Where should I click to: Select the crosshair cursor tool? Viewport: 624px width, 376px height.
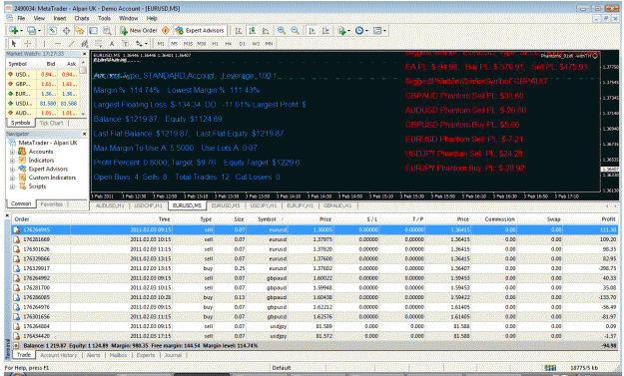click(28, 43)
